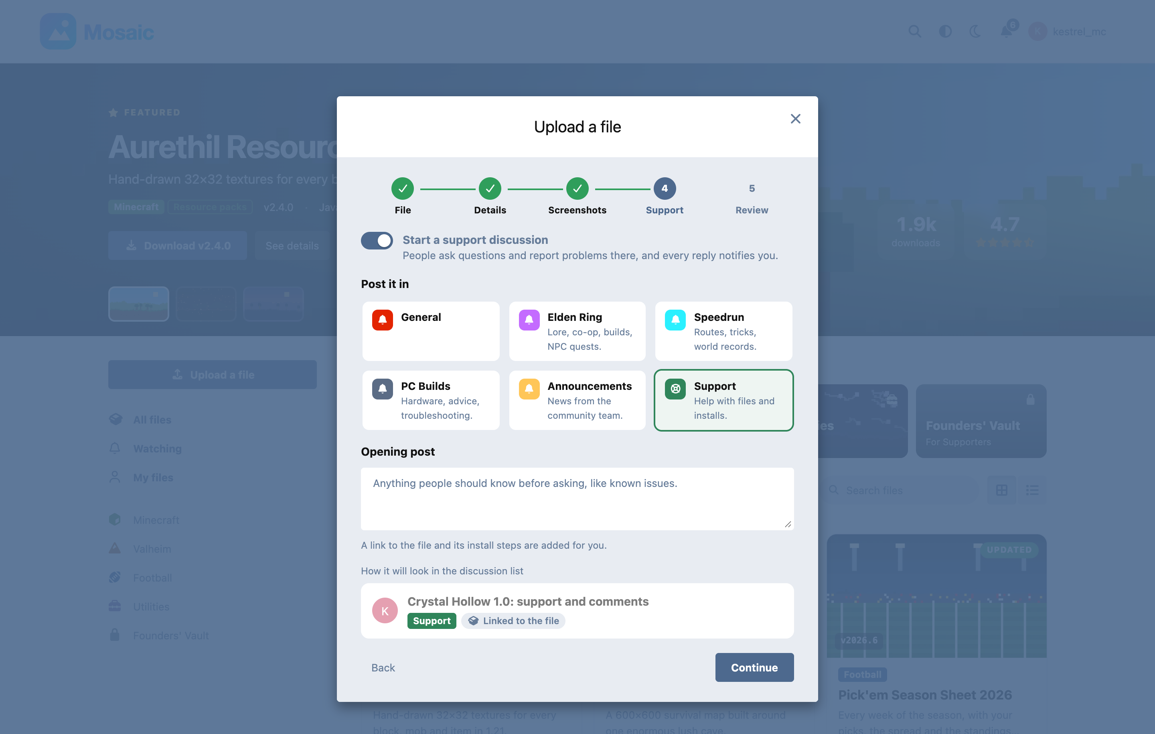Select the PC Builds category
Image resolution: width=1155 pixels, height=734 pixels.
(x=431, y=400)
